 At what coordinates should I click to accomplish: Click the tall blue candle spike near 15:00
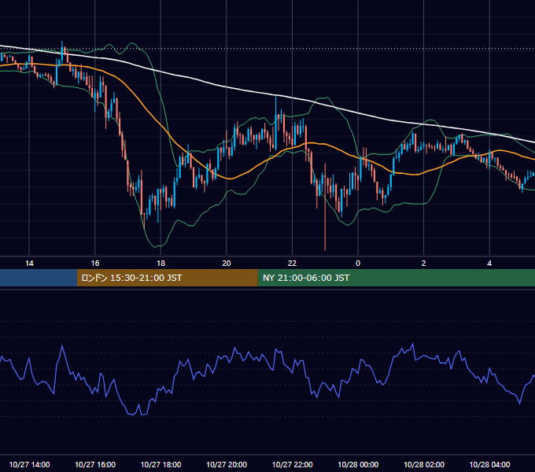tap(62, 52)
